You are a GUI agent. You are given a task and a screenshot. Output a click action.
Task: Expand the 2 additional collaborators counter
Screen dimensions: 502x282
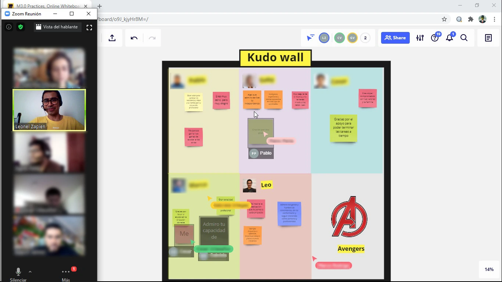(365, 38)
